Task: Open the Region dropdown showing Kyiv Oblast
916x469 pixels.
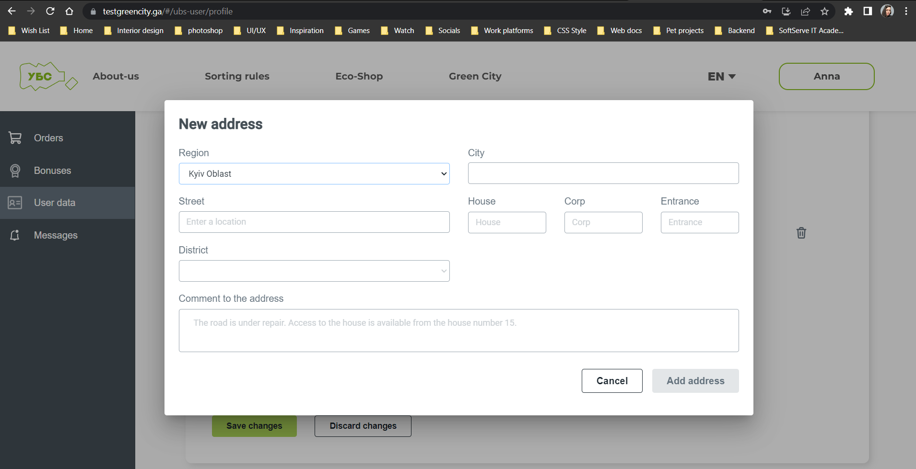Action: (314, 173)
